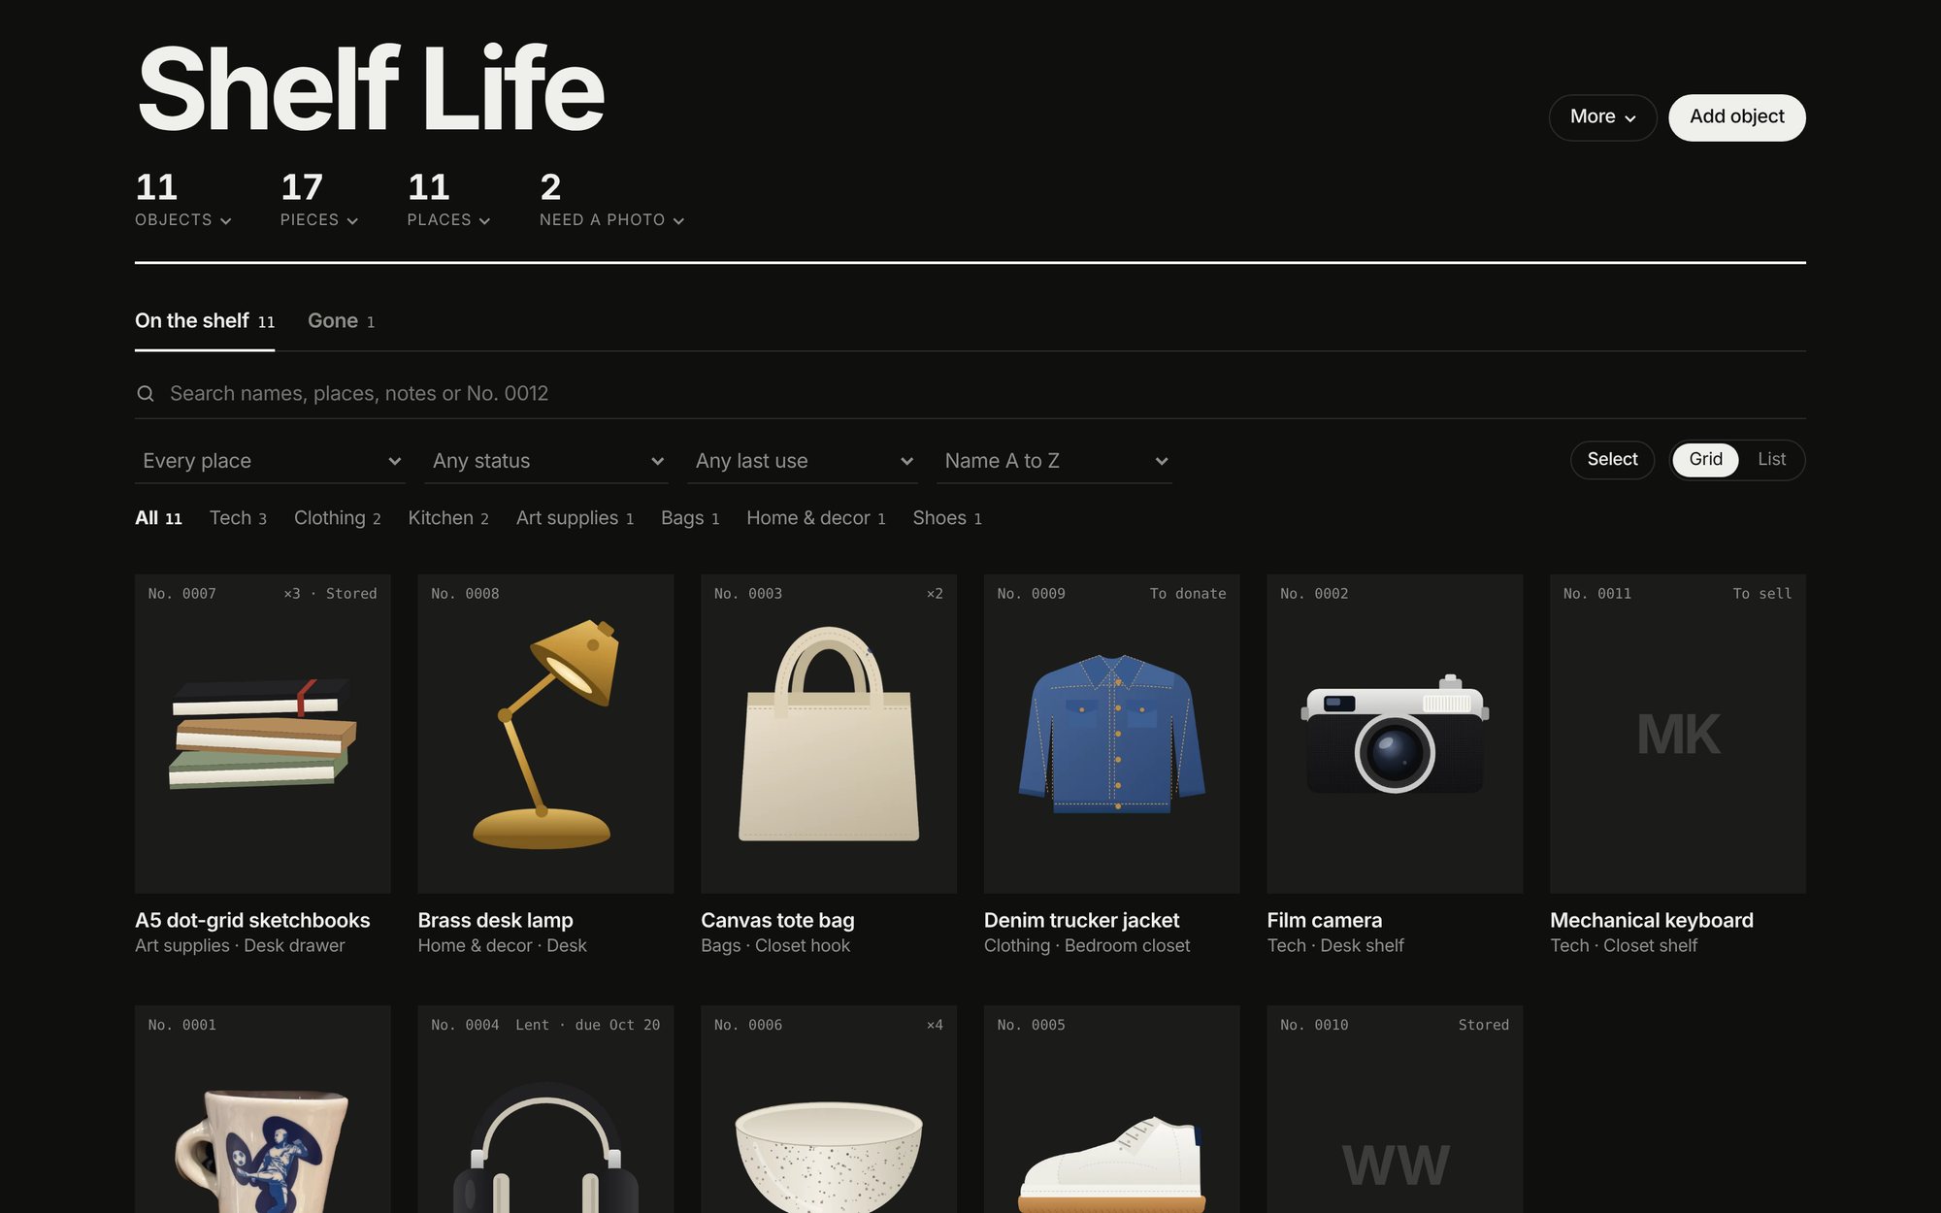
Task: Filter by the Art supplies category
Action: pyautogui.click(x=575, y=518)
